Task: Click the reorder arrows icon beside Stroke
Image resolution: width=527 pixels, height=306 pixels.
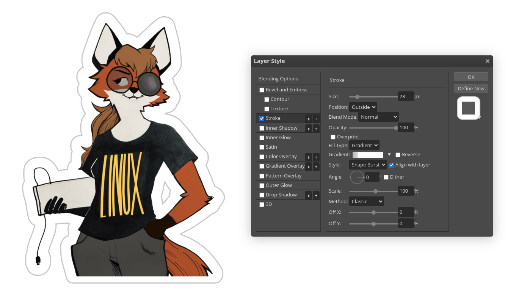Action: point(309,119)
